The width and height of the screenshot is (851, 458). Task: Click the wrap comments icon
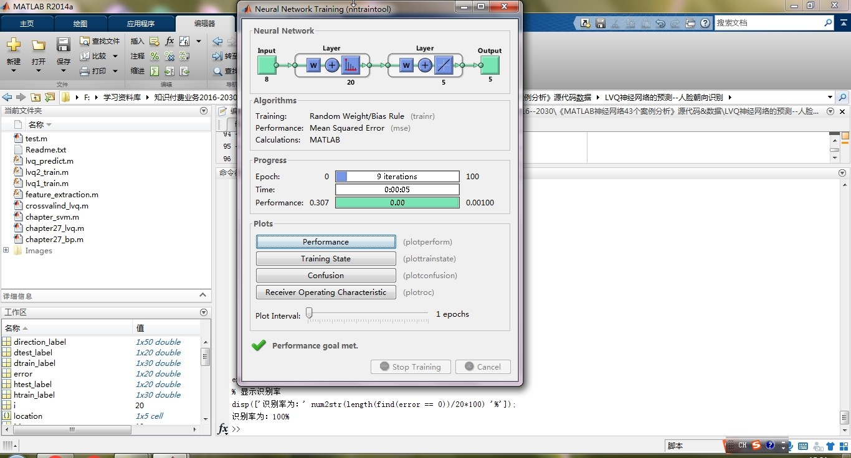184,56
